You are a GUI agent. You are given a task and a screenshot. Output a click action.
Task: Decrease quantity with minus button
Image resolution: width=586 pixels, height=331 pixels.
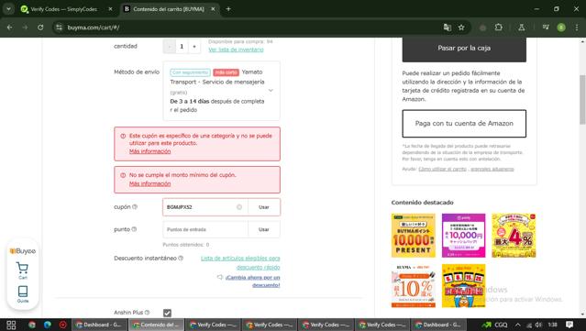click(170, 47)
